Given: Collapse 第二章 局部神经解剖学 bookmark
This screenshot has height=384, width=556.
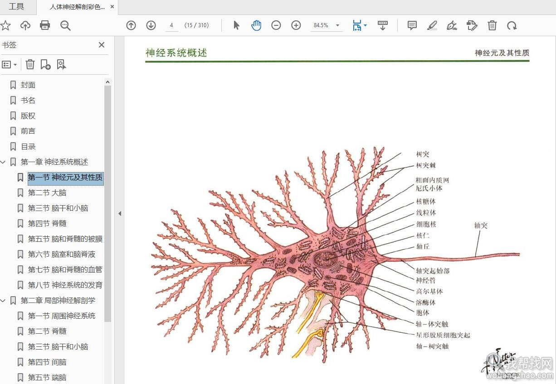Looking at the screenshot, I should pos(4,301).
